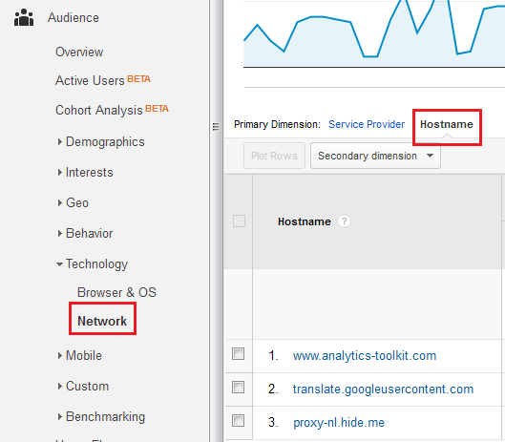Check the www.analytics-toolkit.com row checkbox
Viewport: 505px width, 442px height.
[x=239, y=354]
